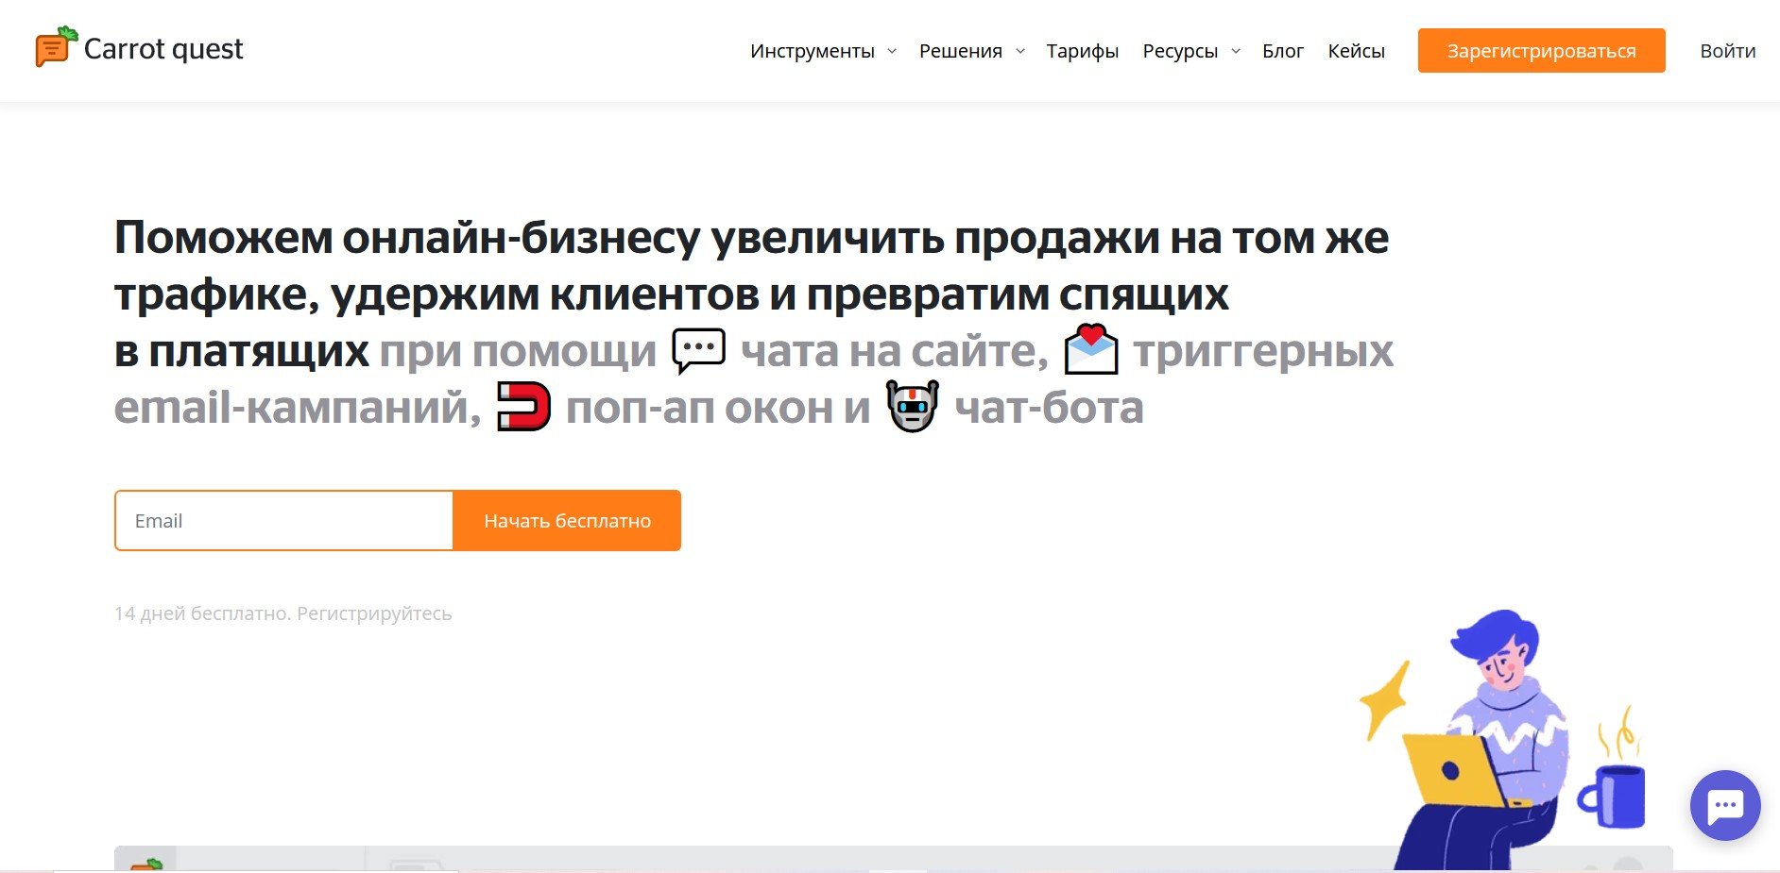Expand the Решения dropdown chevron
This screenshot has height=873, width=1780.
click(x=1020, y=51)
